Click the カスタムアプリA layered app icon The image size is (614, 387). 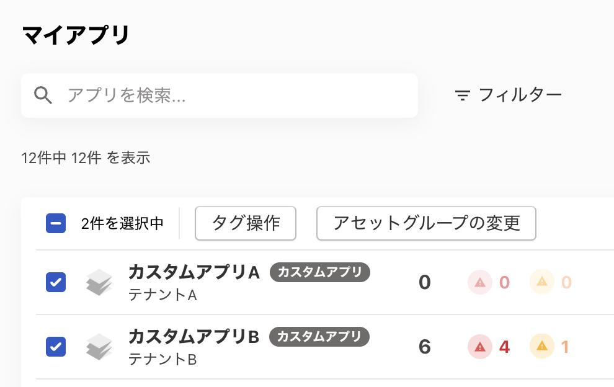click(99, 283)
